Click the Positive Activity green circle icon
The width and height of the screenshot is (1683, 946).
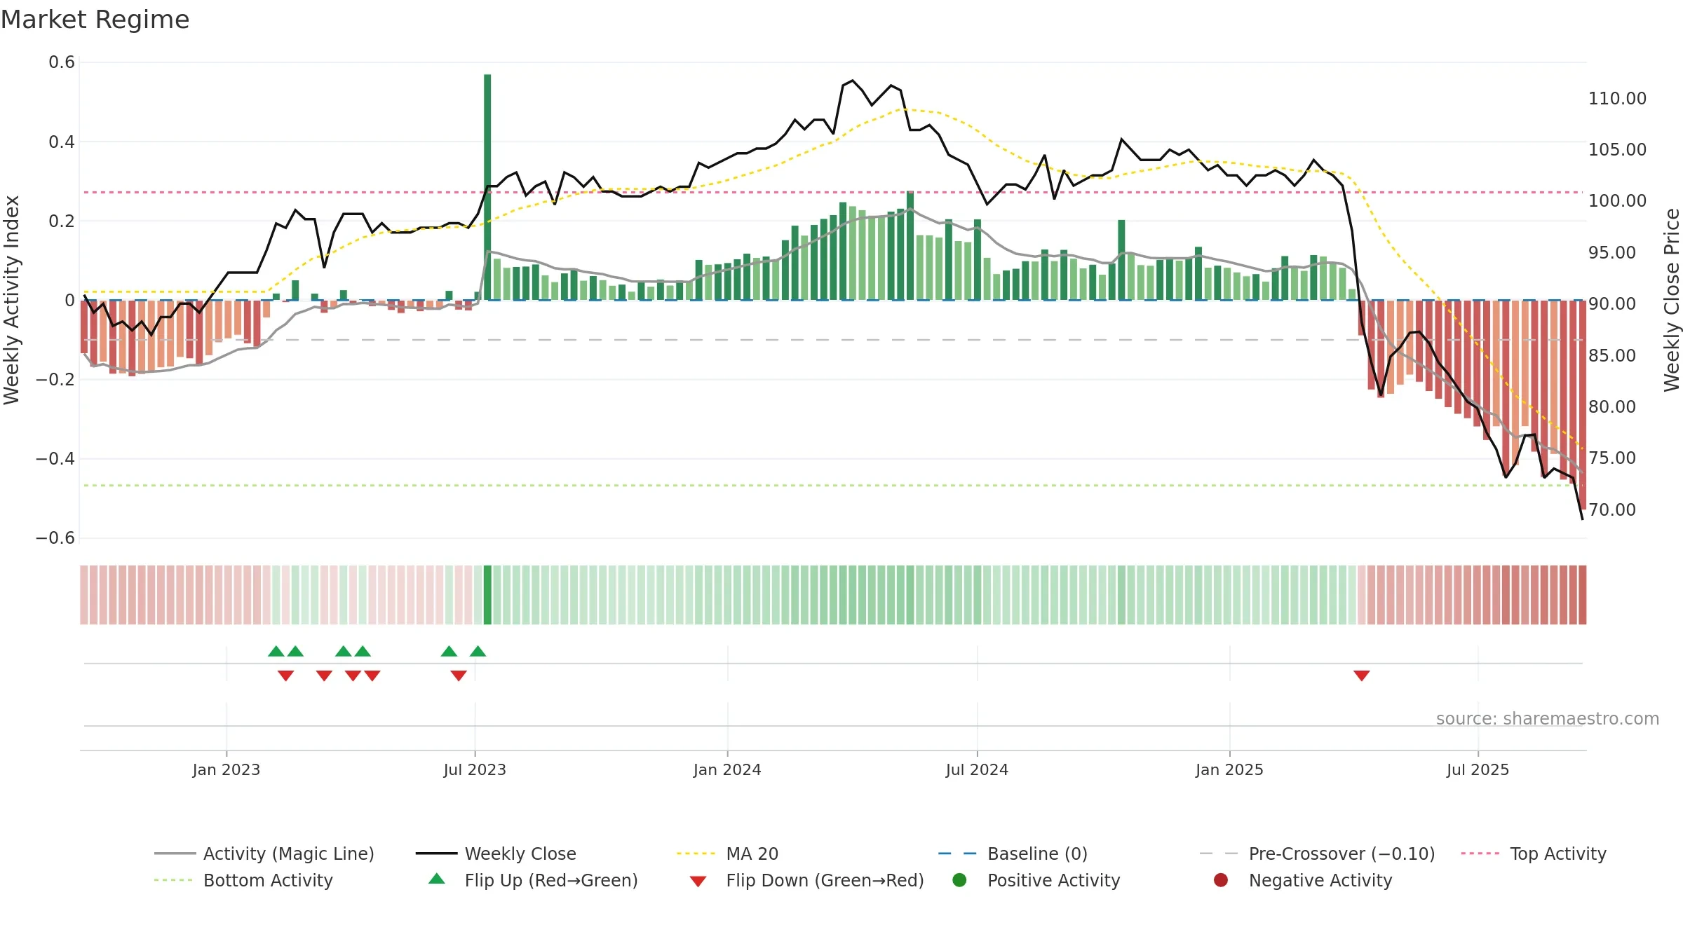pyautogui.click(x=959, y=880)
